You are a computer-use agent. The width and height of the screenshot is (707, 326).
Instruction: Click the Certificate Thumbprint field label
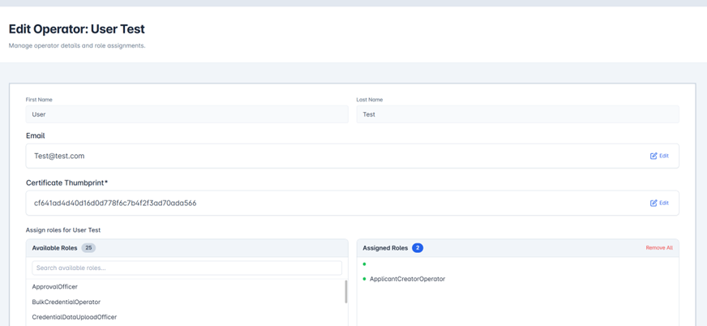(66, 182)
